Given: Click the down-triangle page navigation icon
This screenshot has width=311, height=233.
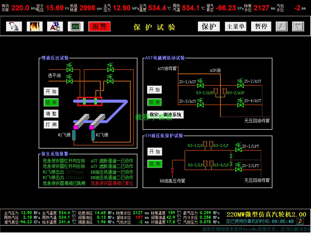Looking at the screenshot, I should point(298,26).
